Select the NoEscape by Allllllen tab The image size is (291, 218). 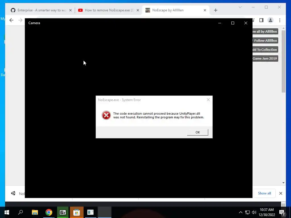tap(176, 10)
